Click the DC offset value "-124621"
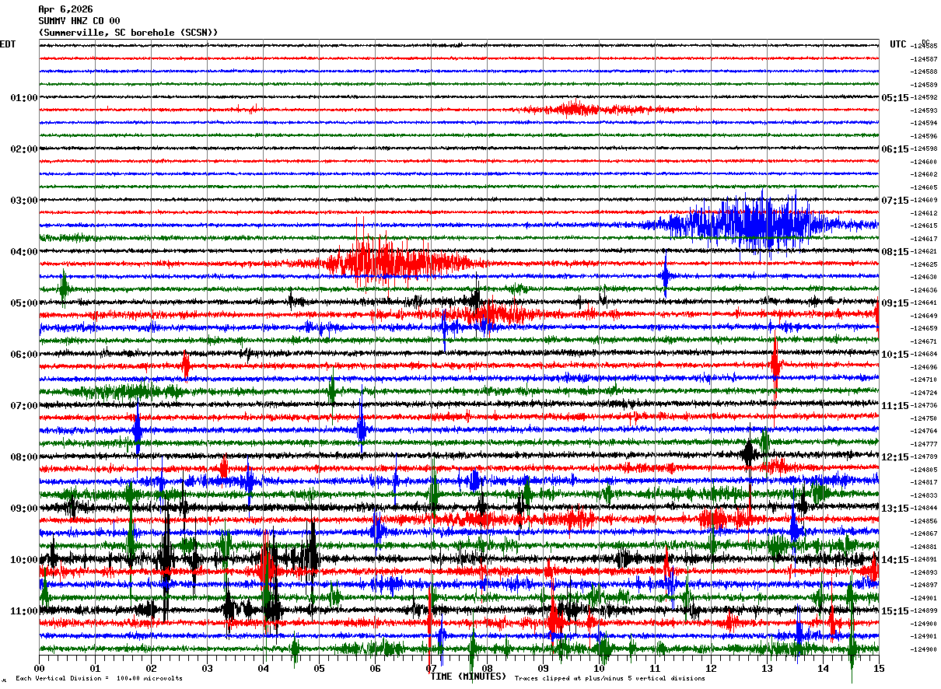 coord(923,252)
